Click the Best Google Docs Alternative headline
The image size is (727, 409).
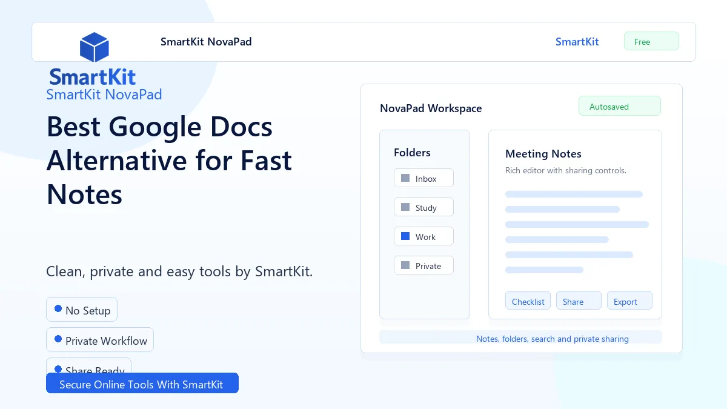[x=169, y=161]
